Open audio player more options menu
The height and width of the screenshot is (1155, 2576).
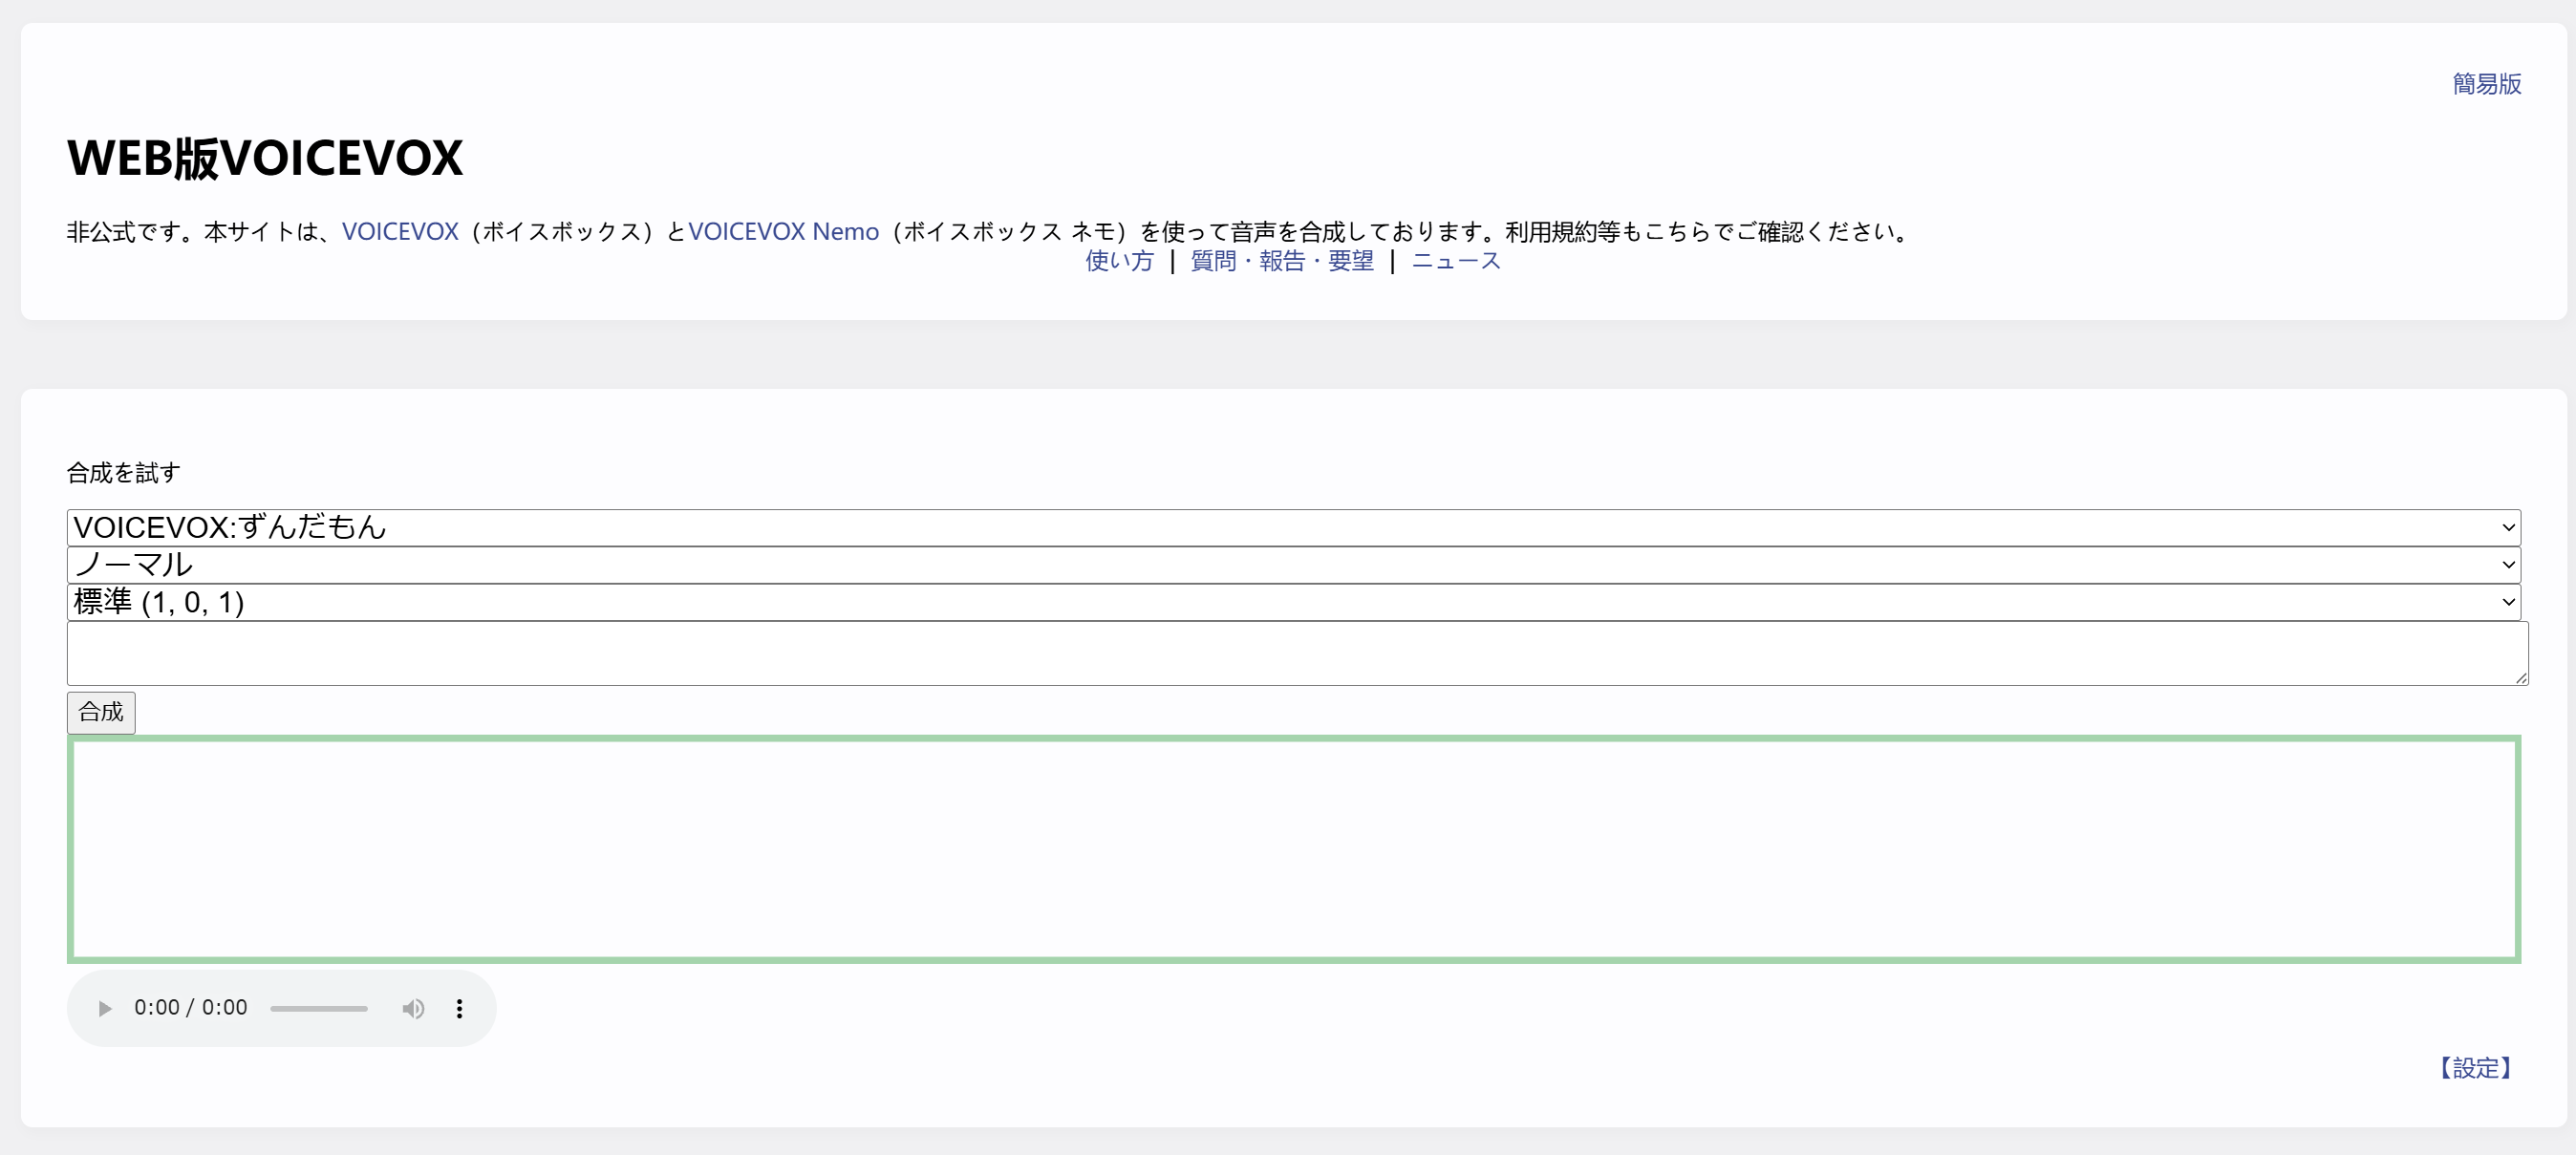[x=459, y=1008]
